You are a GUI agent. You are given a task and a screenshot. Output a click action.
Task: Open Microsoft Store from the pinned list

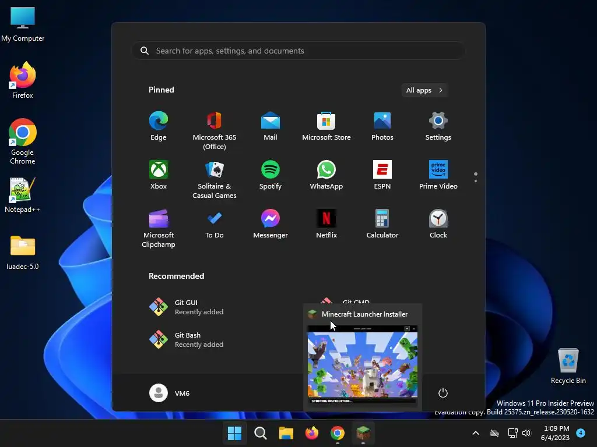326,126
